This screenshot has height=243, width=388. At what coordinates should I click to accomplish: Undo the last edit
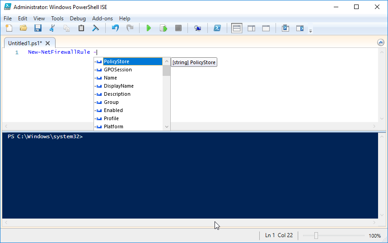click(x=115, y=28)
